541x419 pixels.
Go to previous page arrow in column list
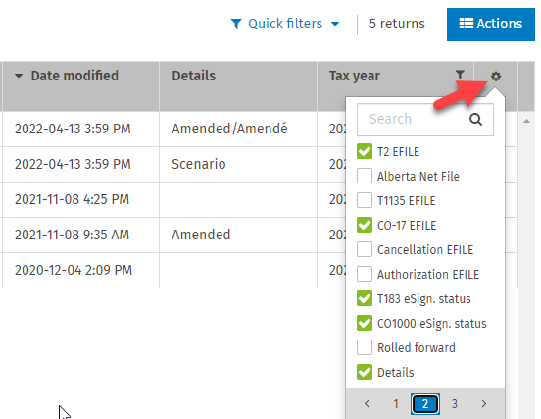click(x=367, y=403)
